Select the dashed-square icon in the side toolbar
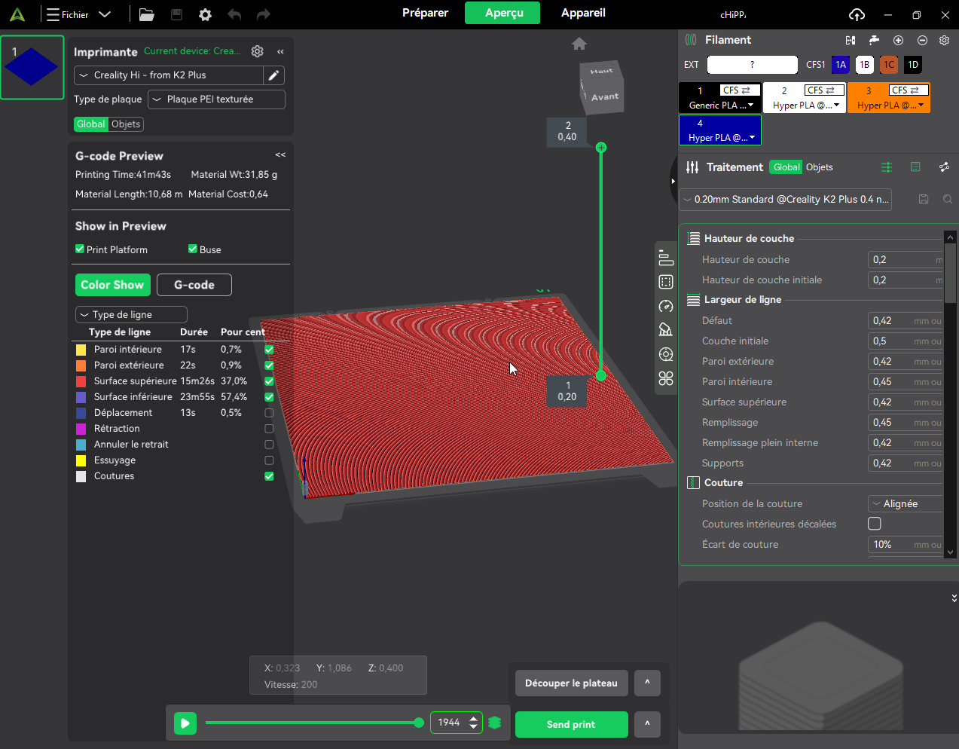This screenshot has height=749, width=959. click(x=666, y=282)
